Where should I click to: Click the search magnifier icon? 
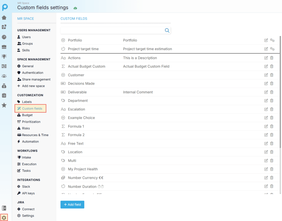point(167,30)
